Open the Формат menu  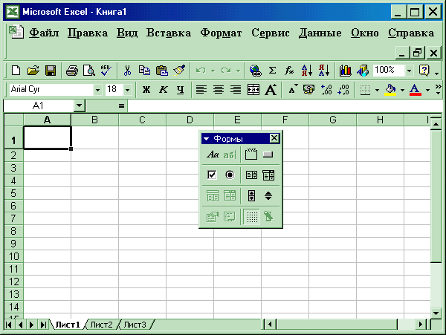click(x=221, y=33)
